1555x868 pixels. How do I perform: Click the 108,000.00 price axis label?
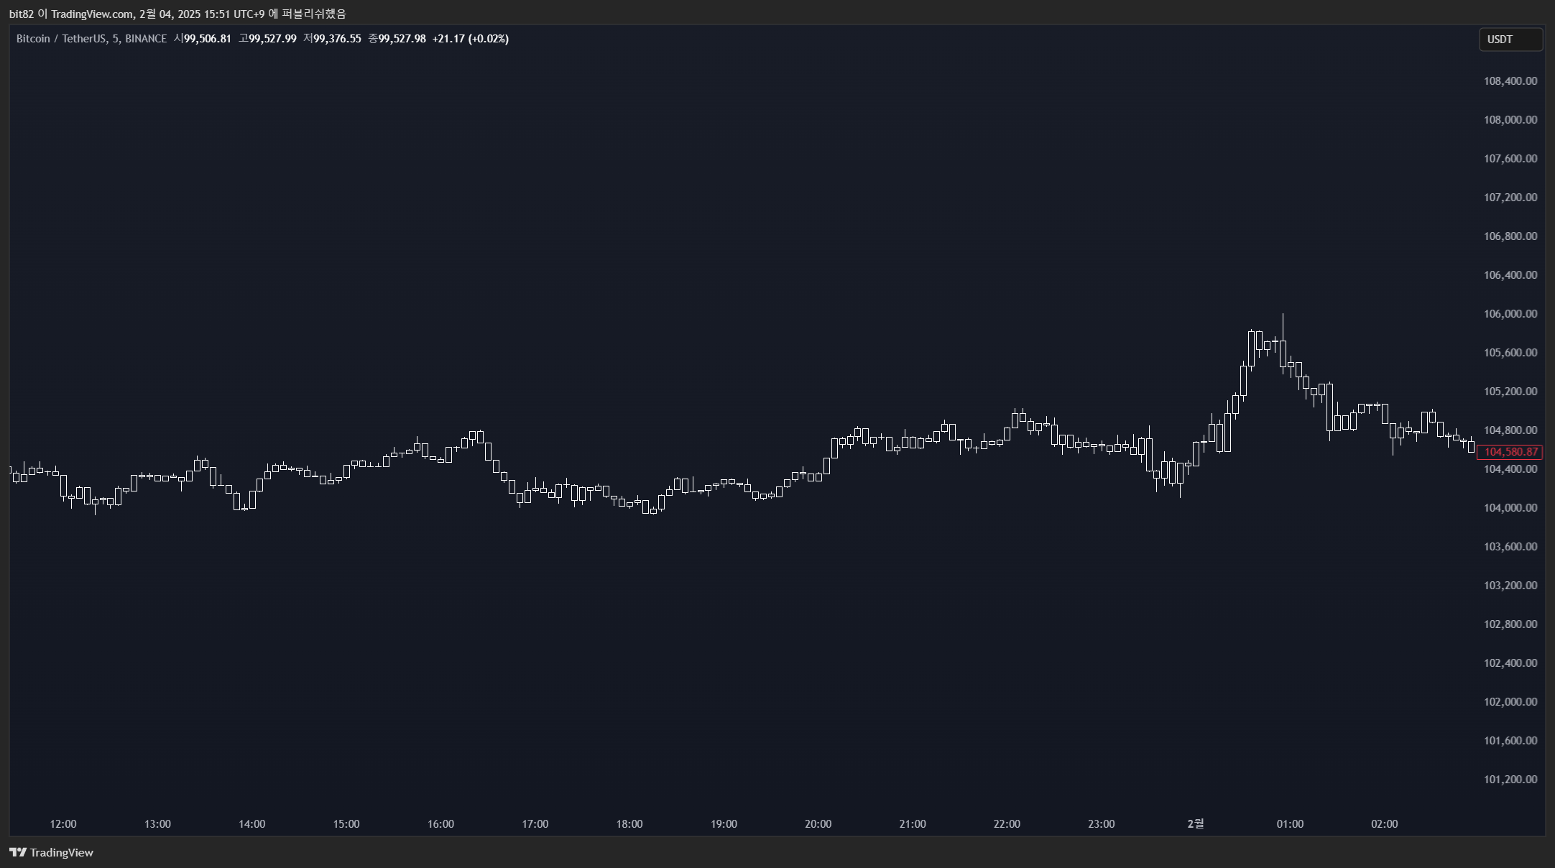click(x=1510, y=120)
